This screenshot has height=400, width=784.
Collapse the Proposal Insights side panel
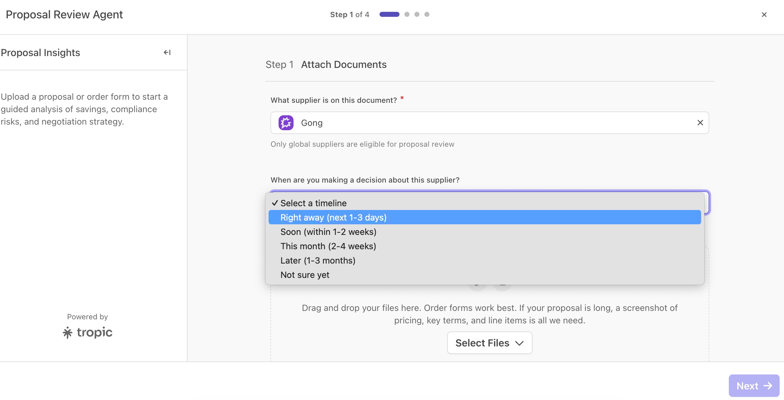click(167, 52)
